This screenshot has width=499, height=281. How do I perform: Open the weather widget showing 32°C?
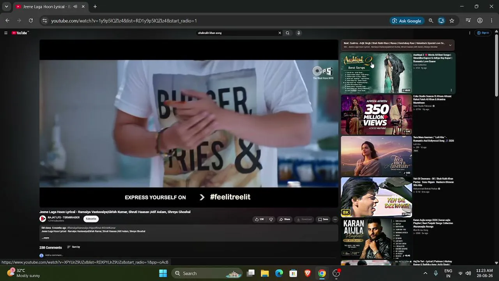click(23, 273)
